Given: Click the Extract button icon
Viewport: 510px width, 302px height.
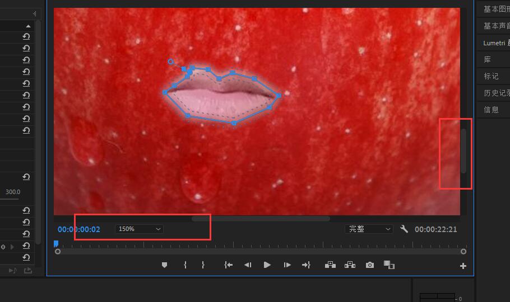Looking at the screenshot, I should click(350, 265).
